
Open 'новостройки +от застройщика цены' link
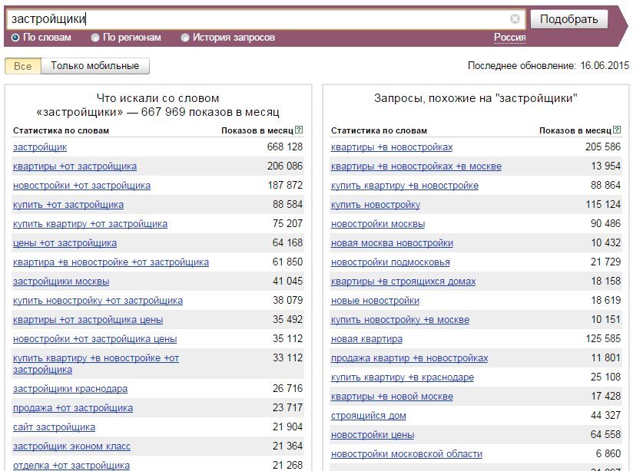[x=94, y=339]
